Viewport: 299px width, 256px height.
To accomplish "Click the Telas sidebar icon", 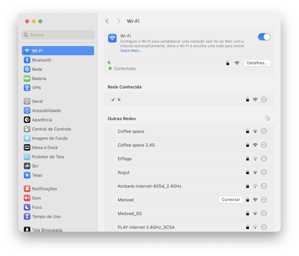I will click(27, 175).
